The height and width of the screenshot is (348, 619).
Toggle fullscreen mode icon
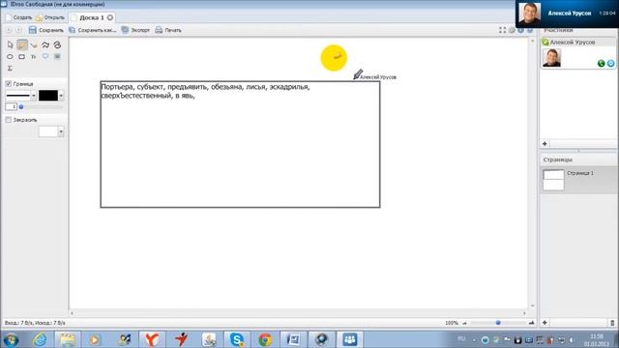coord(502,30)
